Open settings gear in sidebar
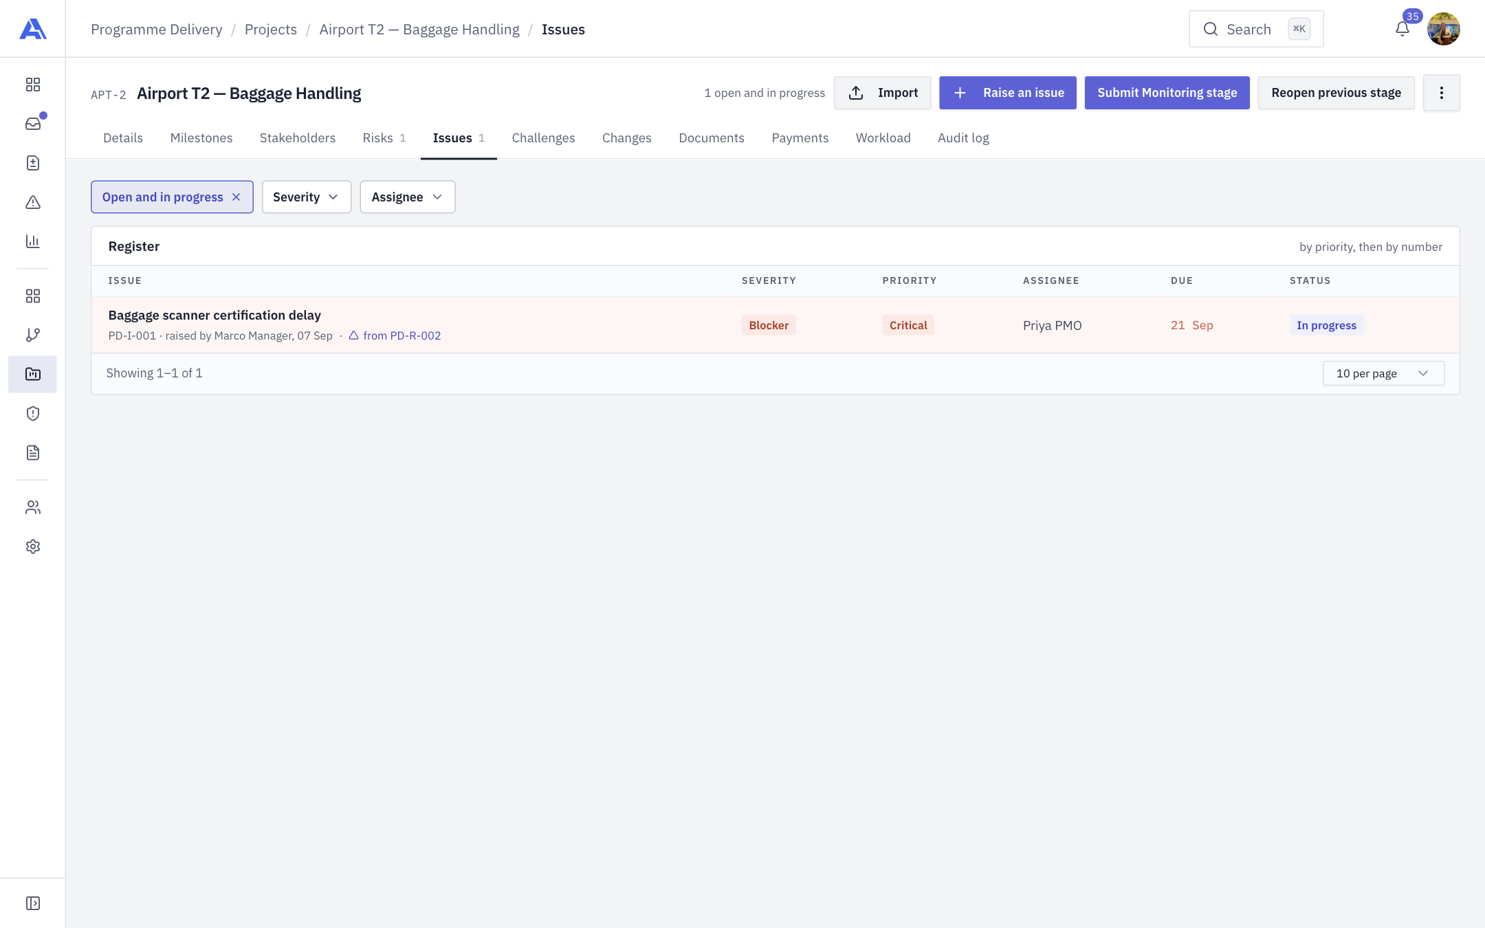This screenshot has width=1485, height=928. click(33, 546)
